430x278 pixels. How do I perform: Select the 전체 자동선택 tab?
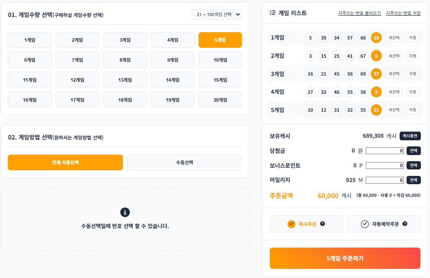(65, 162)
